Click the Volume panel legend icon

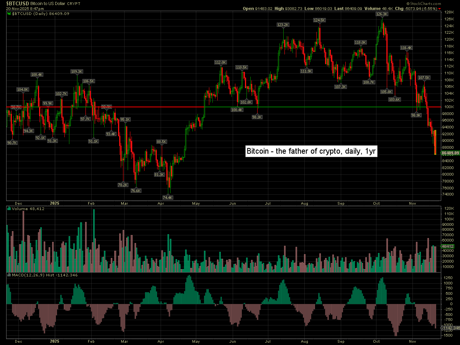coord(9,209)
